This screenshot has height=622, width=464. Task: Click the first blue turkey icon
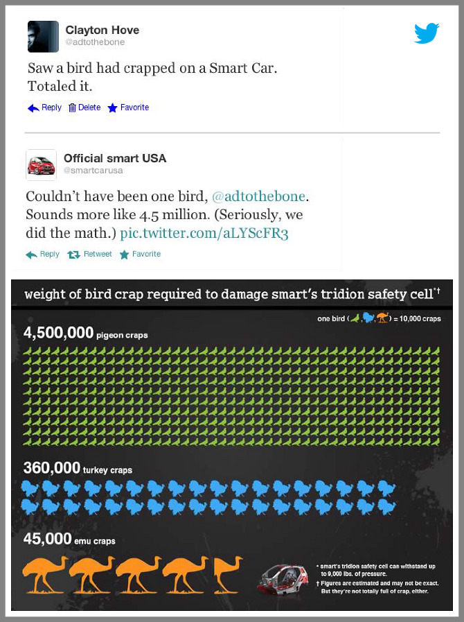[30, 489]
